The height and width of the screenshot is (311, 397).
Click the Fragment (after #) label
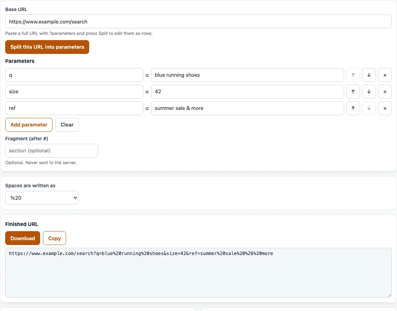(27, 139)
